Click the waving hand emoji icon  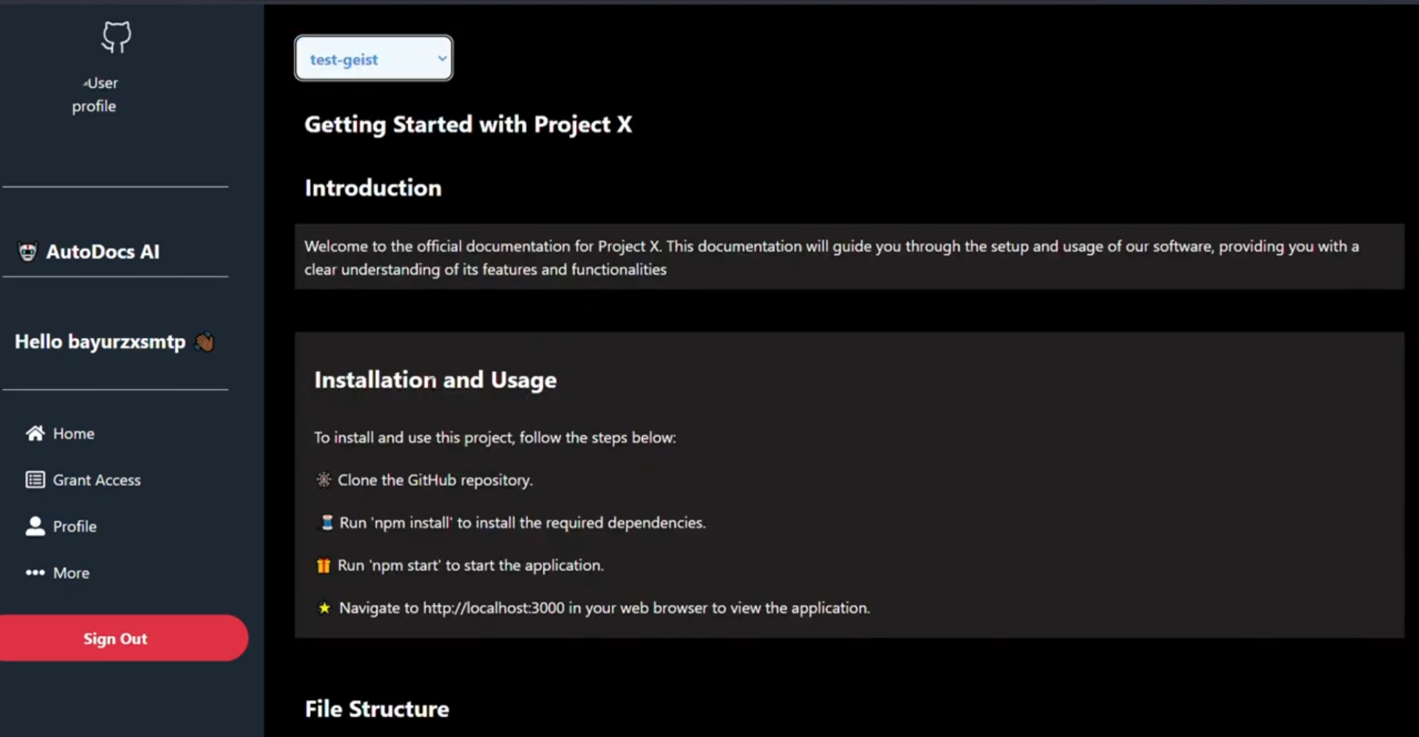click(x=205, y=342)
